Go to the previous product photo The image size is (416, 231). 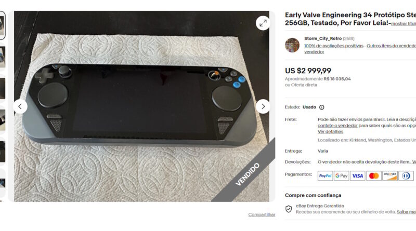point(20,106)
